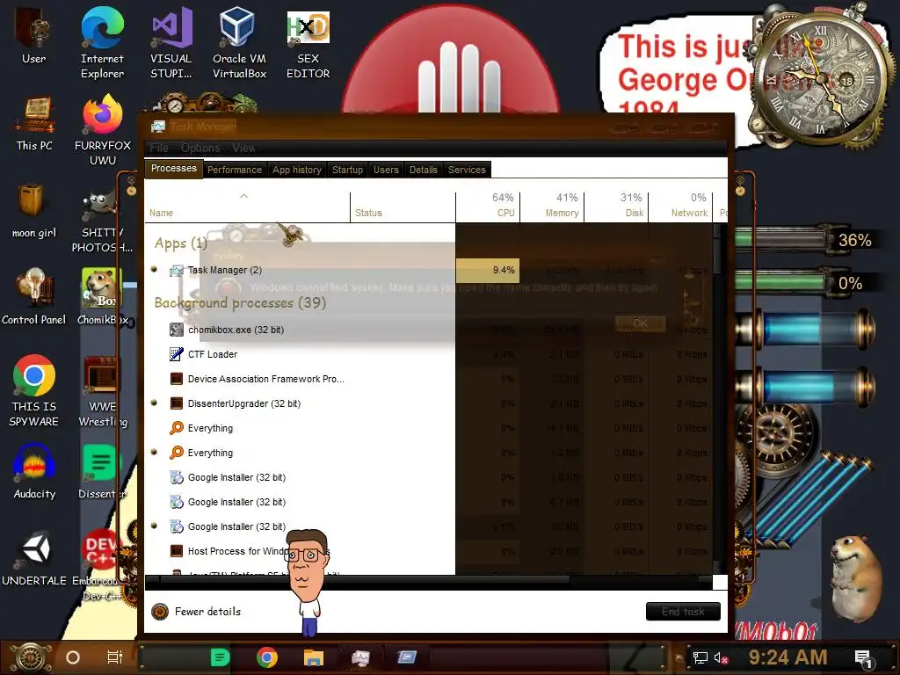Viewport: 900px width, 675px height.
Task: Select Device Association Framework Pro... row
Action: 428,379
